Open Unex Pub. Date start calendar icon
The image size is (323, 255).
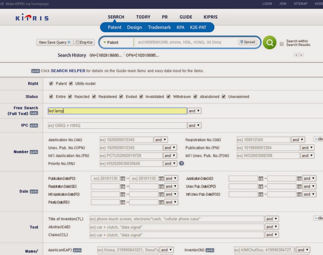260,186
